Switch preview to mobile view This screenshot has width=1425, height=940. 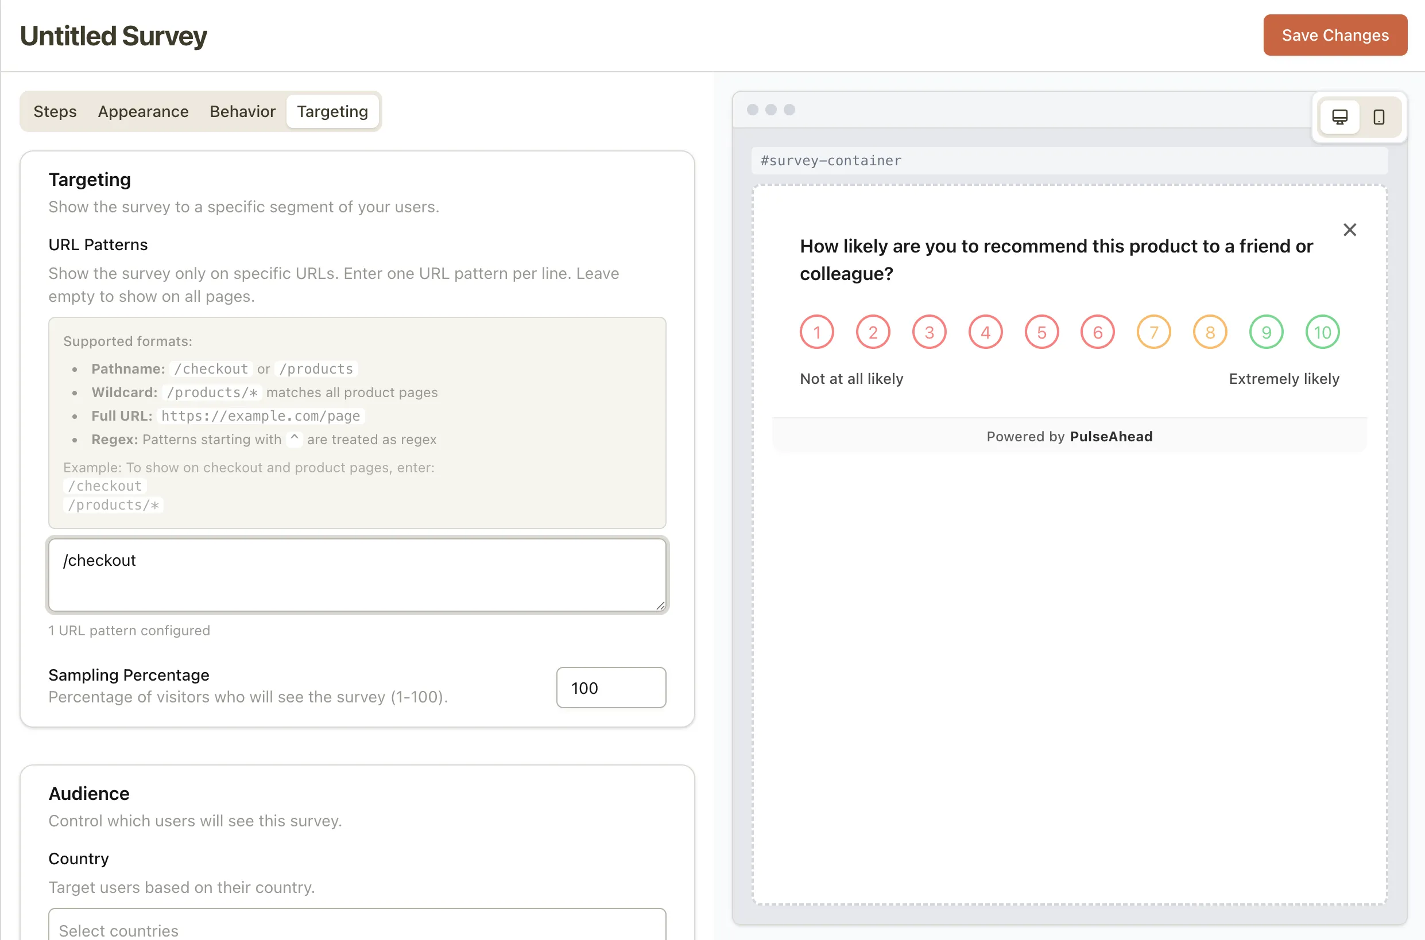1379,117
